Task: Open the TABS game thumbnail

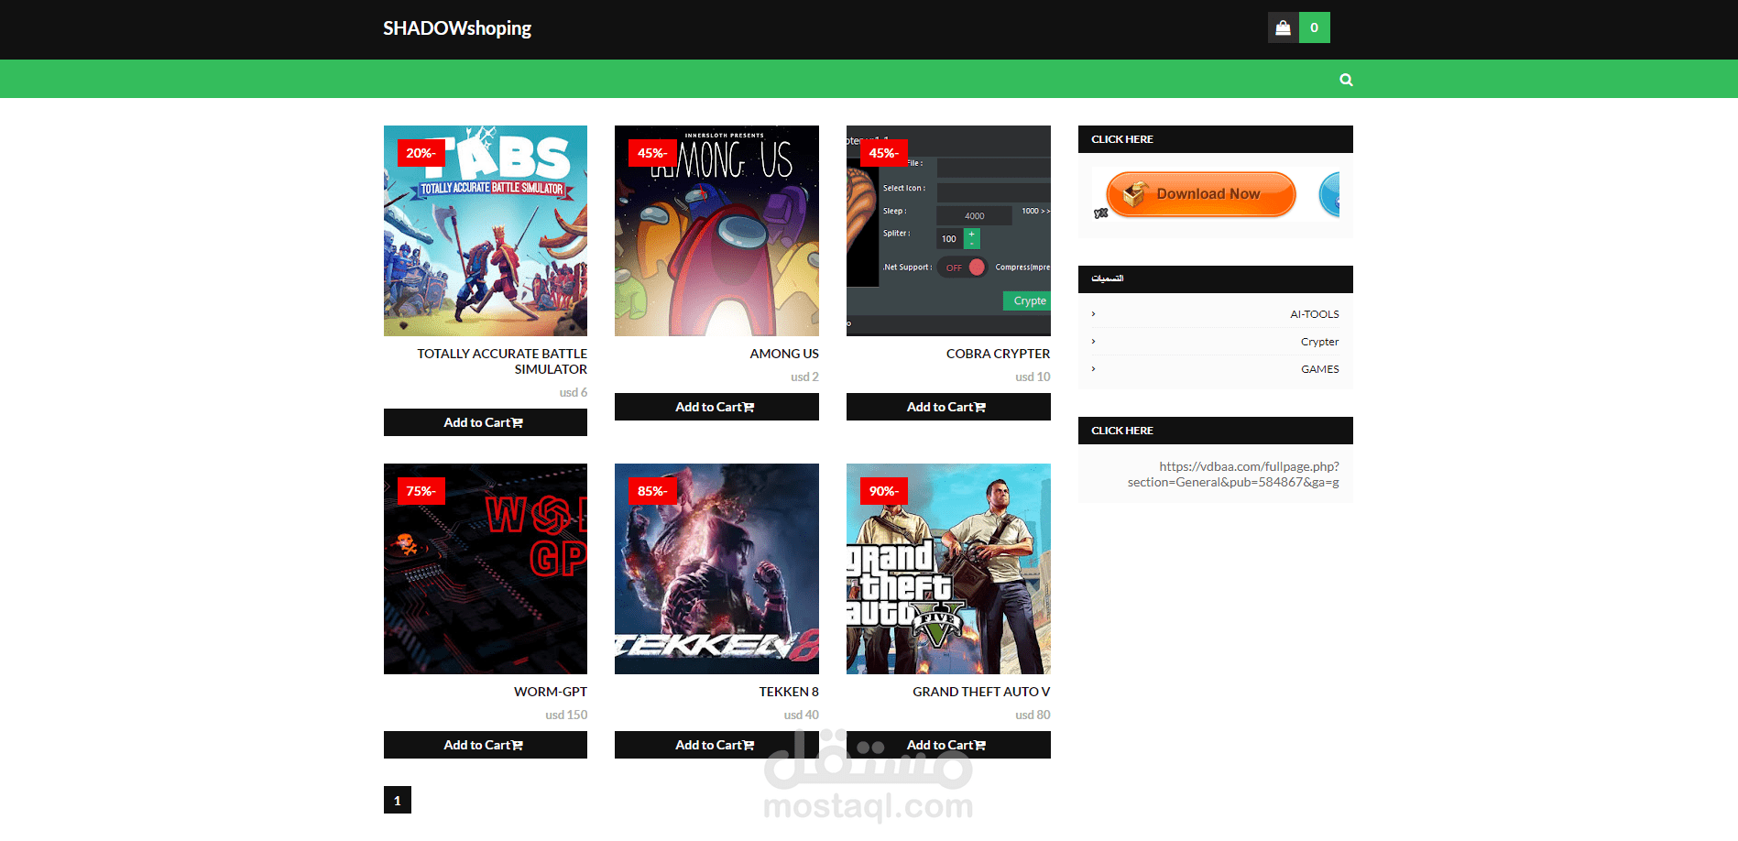Action: coord(486,231)
